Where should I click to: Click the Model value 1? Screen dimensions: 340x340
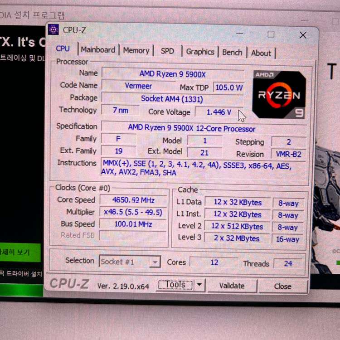point(205,141)
